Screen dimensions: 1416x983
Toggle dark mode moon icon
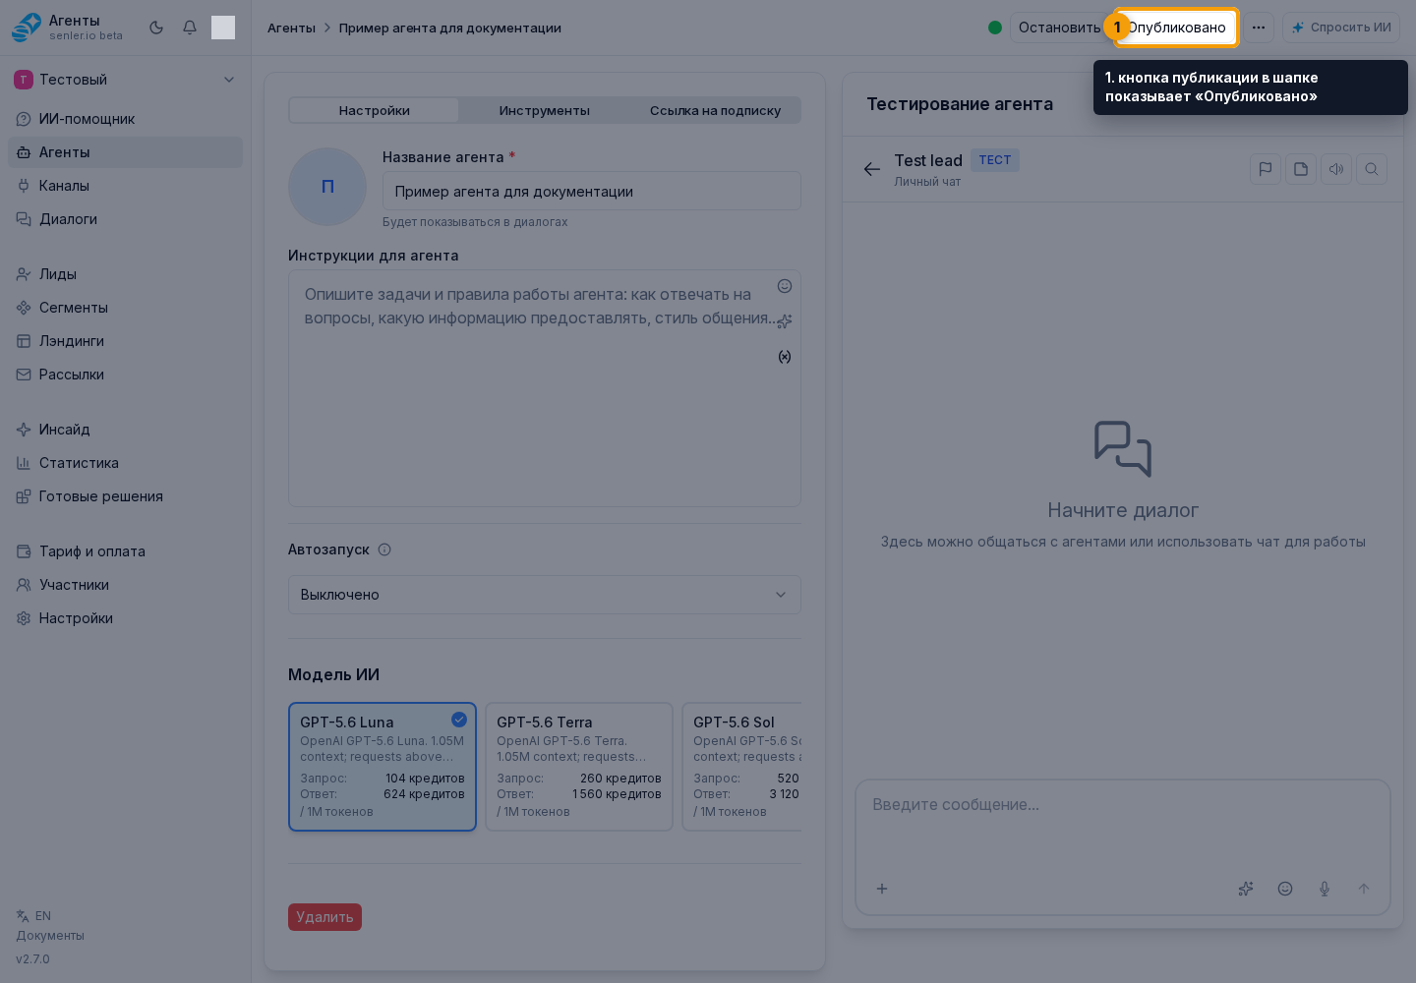click(156, 28)
